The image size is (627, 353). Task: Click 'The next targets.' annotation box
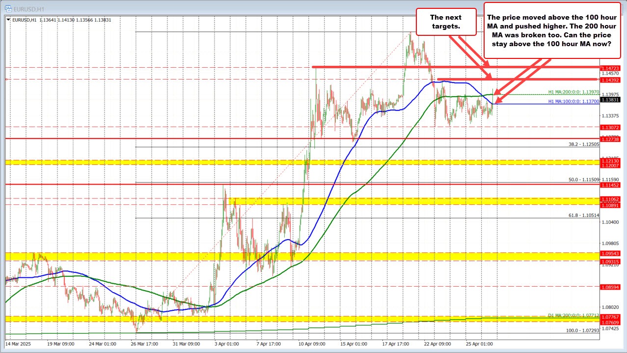pyautogui.click(x=446, y=21)
